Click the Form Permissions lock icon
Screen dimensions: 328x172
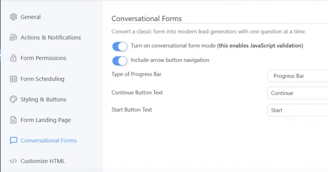coord(14,58)
